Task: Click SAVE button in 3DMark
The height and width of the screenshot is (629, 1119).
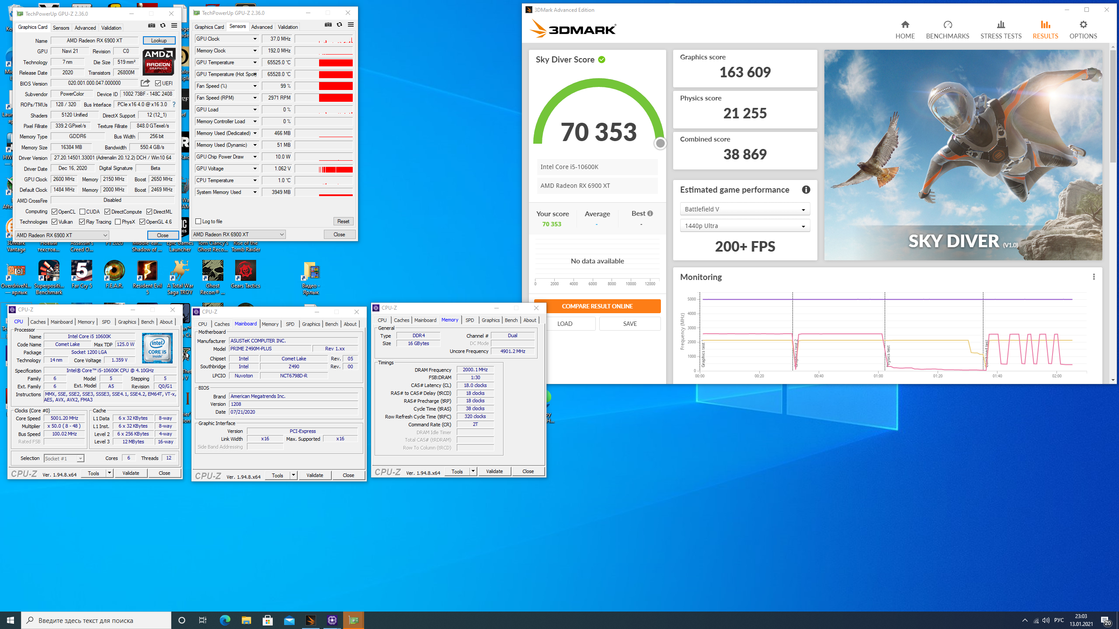Action: tap(630, 324)
